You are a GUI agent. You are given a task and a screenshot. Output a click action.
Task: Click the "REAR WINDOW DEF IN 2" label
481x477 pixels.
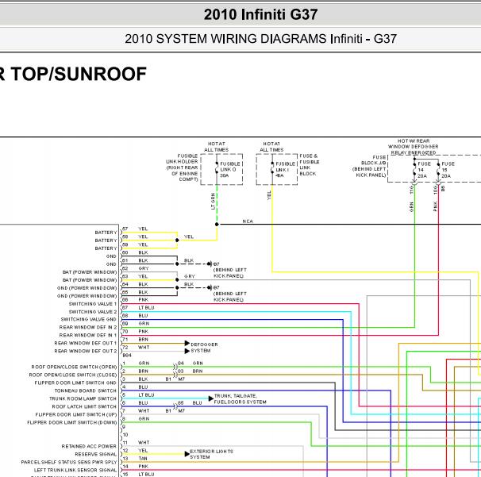coord(88,327)
